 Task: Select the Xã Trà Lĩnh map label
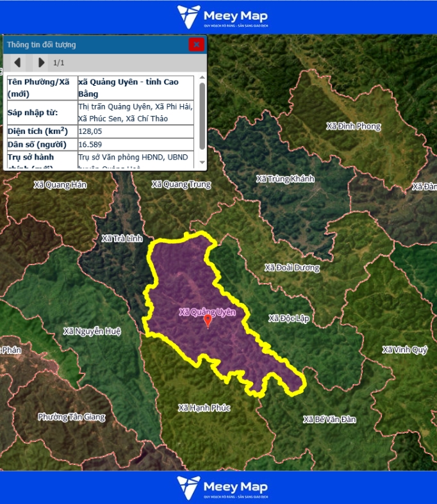(x=122, y=238)
